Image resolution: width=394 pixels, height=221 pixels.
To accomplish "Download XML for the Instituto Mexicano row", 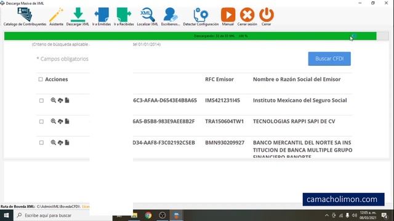I will [60, 100].
